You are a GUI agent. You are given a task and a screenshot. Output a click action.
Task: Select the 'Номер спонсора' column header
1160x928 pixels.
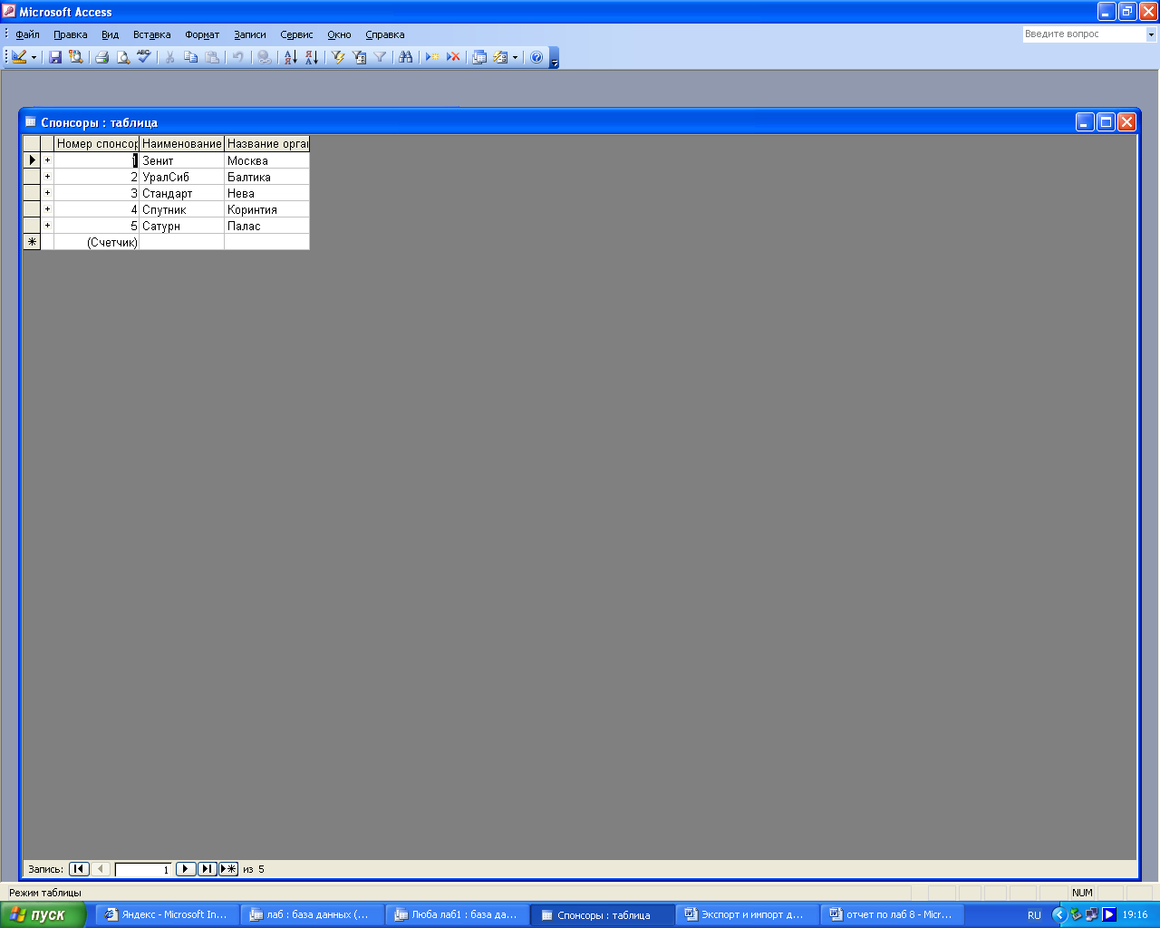(x=96, y=143)
